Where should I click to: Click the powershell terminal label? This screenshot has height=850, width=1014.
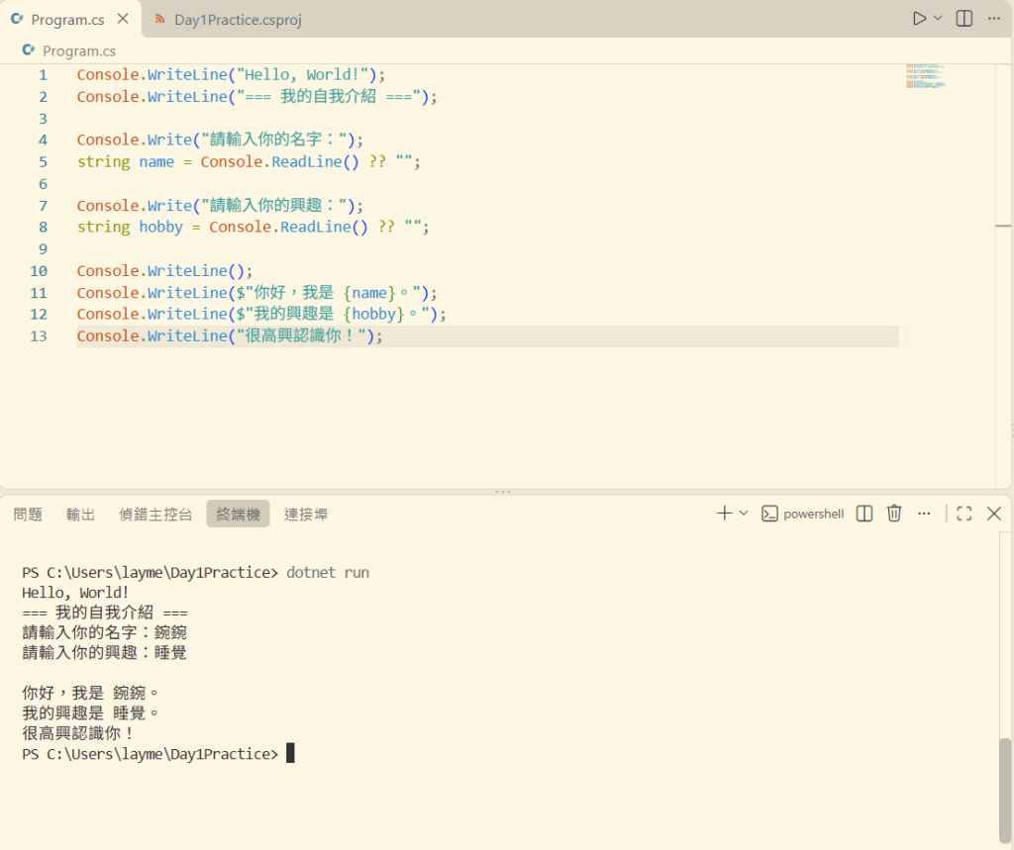pyautogui.click(x=814, y=515)
